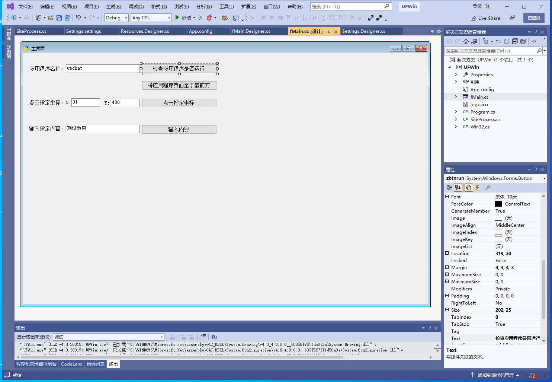552x382 pixels.
Task: Toggle auto-hide pin on Solution Explorer
Action: (x=536, y=32)
